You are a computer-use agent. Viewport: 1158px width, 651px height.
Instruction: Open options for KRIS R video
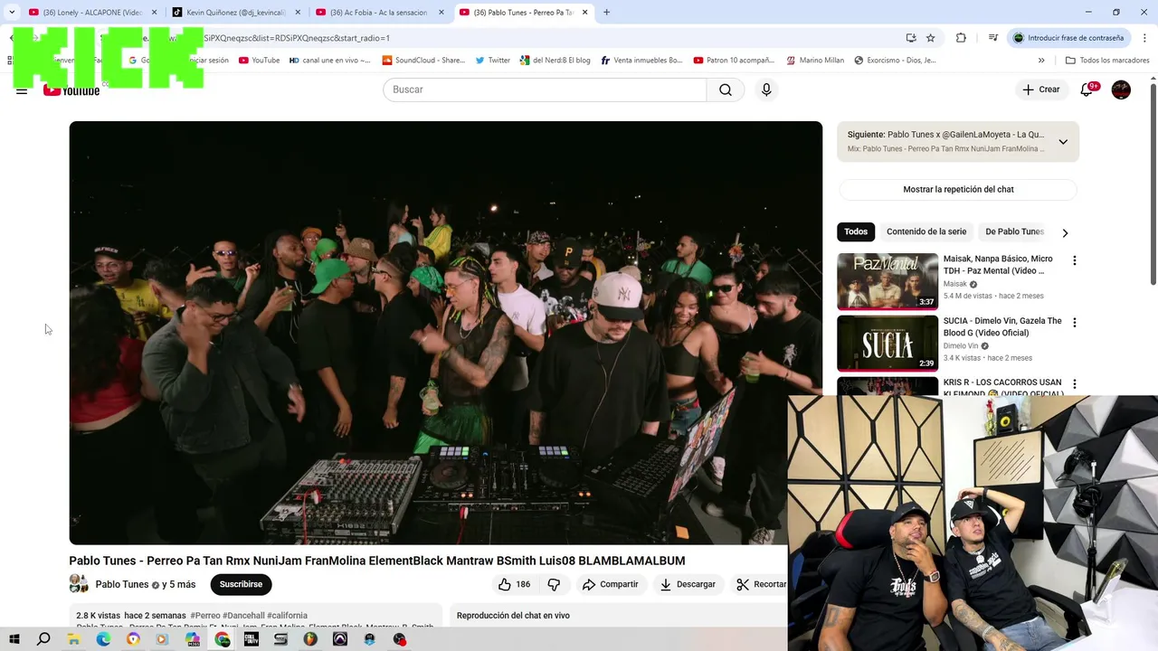(1075, 384)
